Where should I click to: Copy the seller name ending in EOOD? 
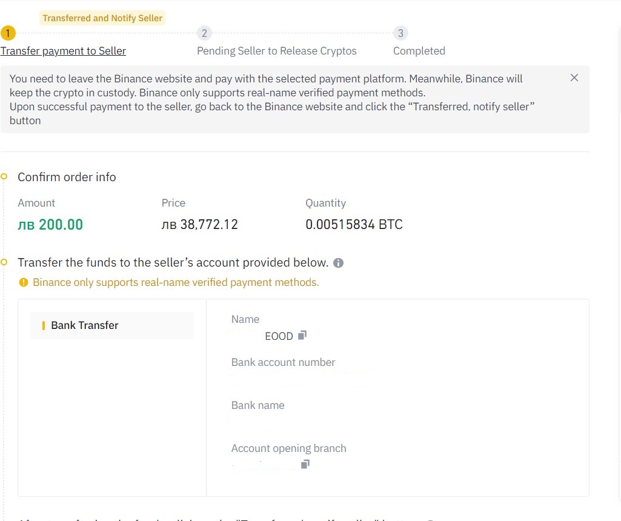(302, 336)
